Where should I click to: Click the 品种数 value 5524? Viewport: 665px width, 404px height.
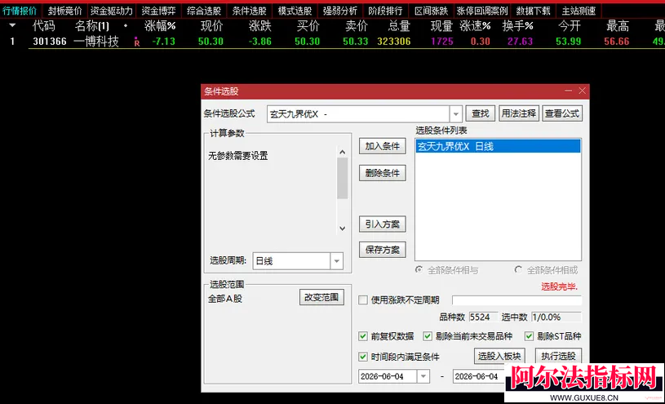pos(483,317)
